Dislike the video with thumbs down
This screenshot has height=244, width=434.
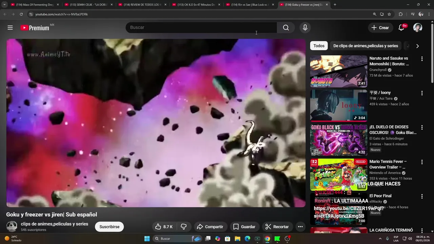click(184, 227)
